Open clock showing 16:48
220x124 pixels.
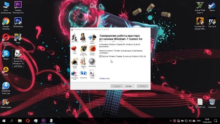pos(207,121)
